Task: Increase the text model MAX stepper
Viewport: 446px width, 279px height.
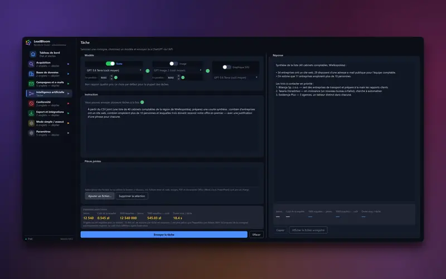Action: (x=111, y=76)
